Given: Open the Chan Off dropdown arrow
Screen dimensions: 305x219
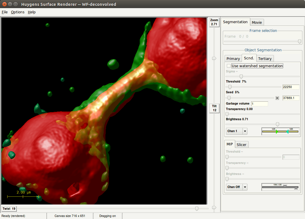Looking at the screenshot, I should [245, 187].
